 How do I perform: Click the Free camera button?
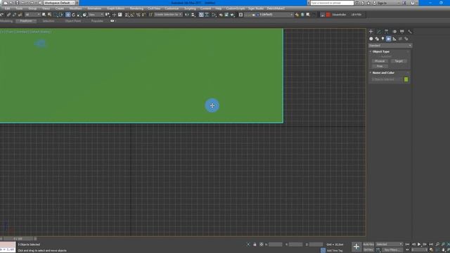[x=380, y=66]
